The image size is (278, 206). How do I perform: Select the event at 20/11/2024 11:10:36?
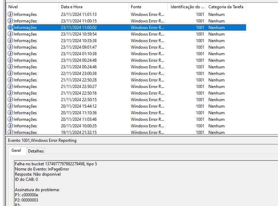(79, 113)
